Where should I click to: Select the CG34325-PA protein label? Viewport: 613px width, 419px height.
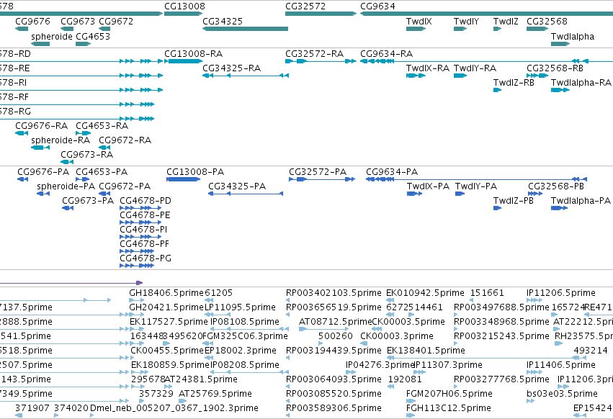coord(237,186)
